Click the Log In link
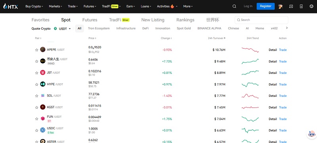 pos(248,6)
